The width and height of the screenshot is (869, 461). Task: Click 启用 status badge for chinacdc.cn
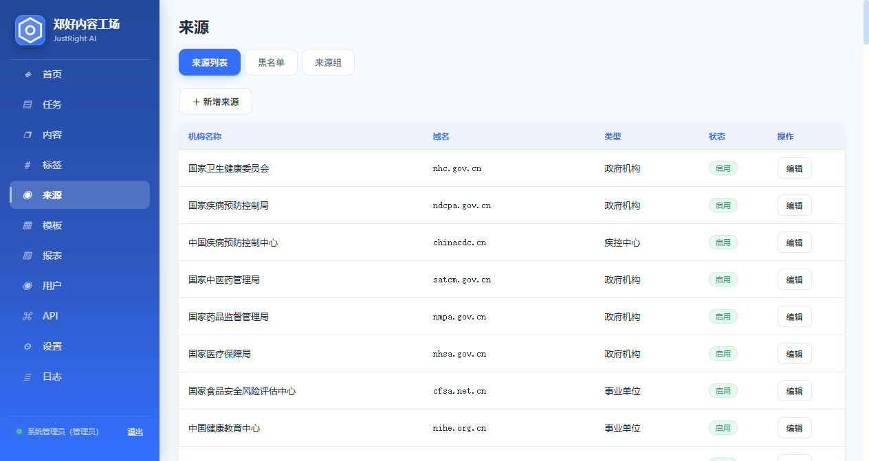(723, 243)
